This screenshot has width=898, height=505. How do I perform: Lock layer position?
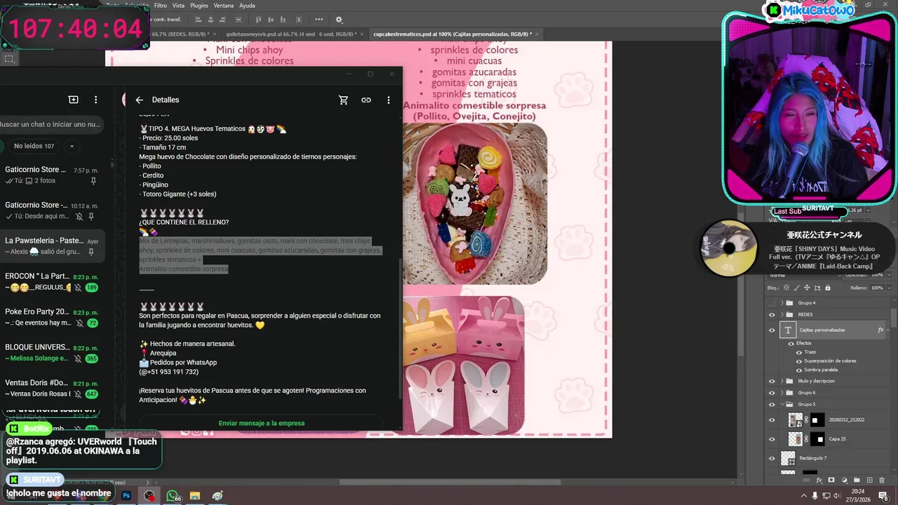pyautogui.click(x=807, y=288)
